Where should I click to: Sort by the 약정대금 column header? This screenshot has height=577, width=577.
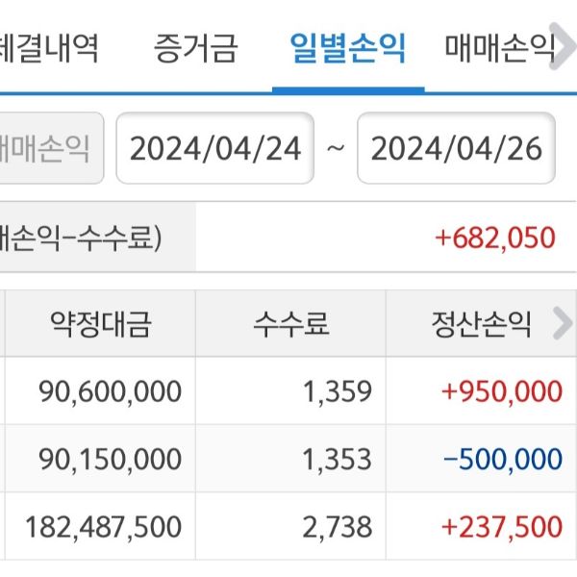point(101,325)
